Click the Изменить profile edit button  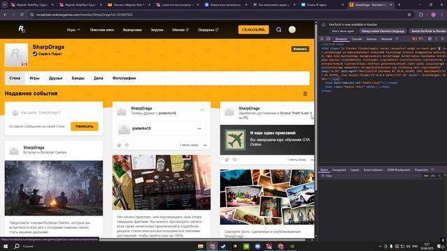(x=300, y=49)
